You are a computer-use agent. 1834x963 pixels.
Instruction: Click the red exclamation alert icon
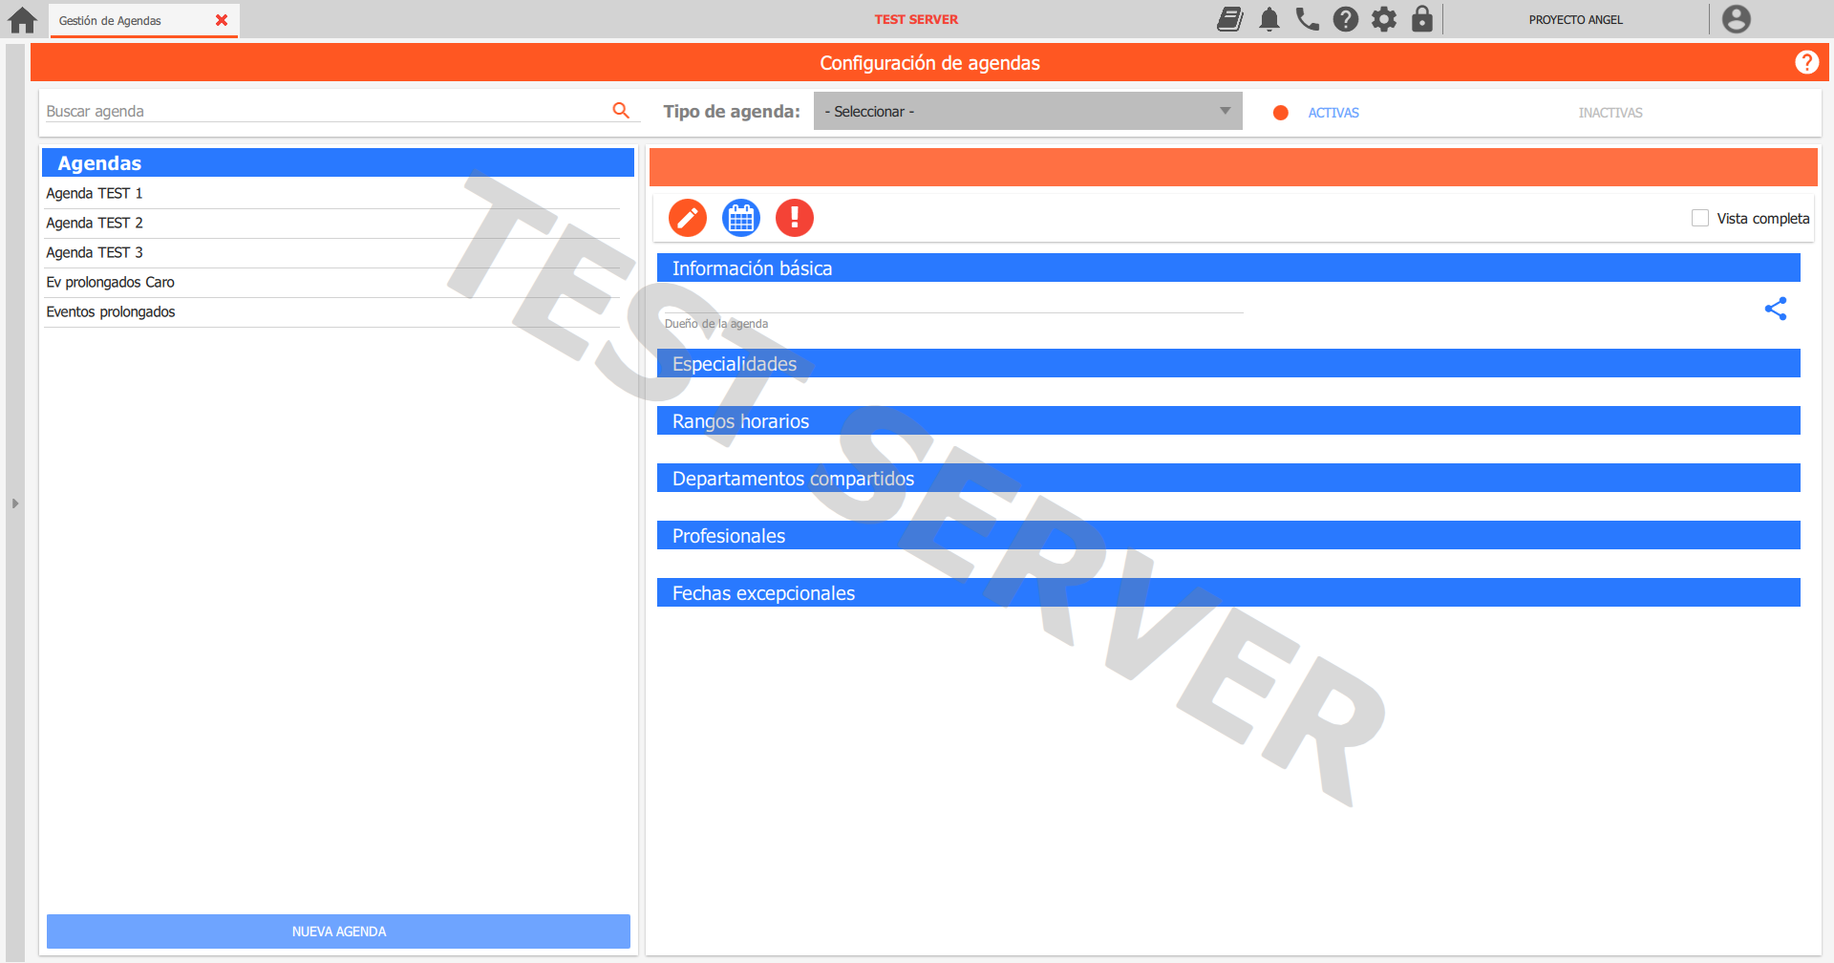pyautogui.click(x=795, y=218)
